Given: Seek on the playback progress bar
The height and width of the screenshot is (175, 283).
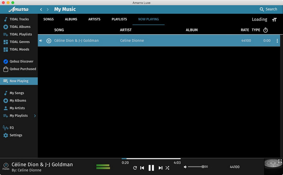Looking at the screenshot, I should pos(151,159).
